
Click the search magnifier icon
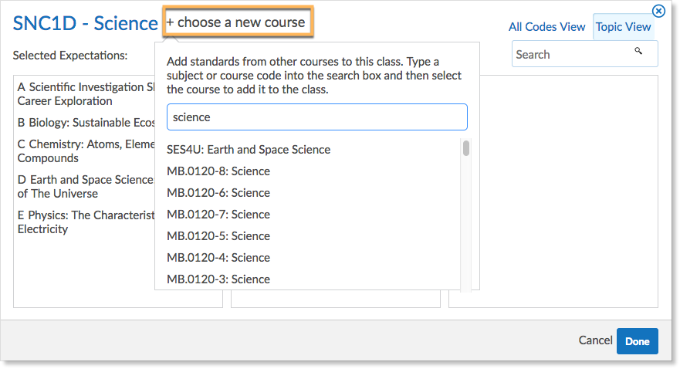[x=638, y=51]
